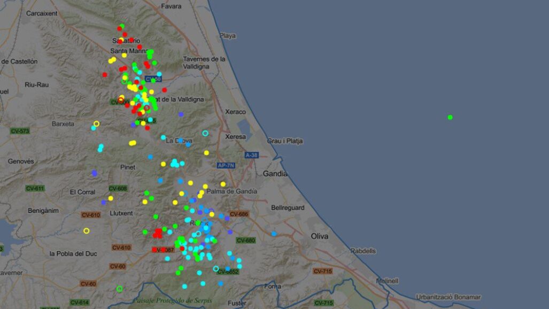549x309 pixels.
Task: Select the CV-686 road shield
Action: coord(239,214)
